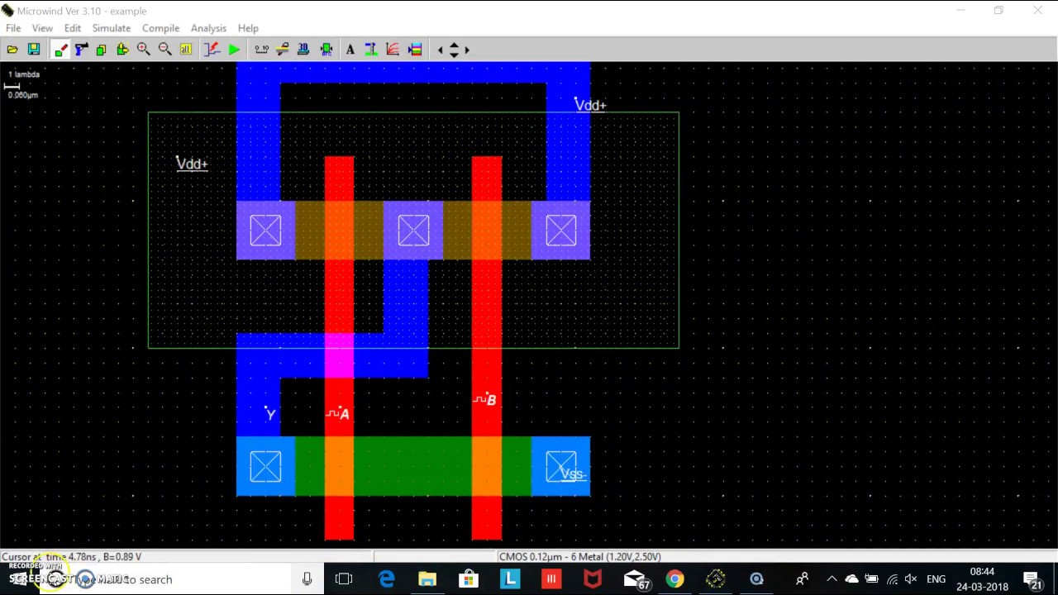Screen dimensions: 1058x595
Task: Open the Analysis menu
Action: (x=208, y=28)
